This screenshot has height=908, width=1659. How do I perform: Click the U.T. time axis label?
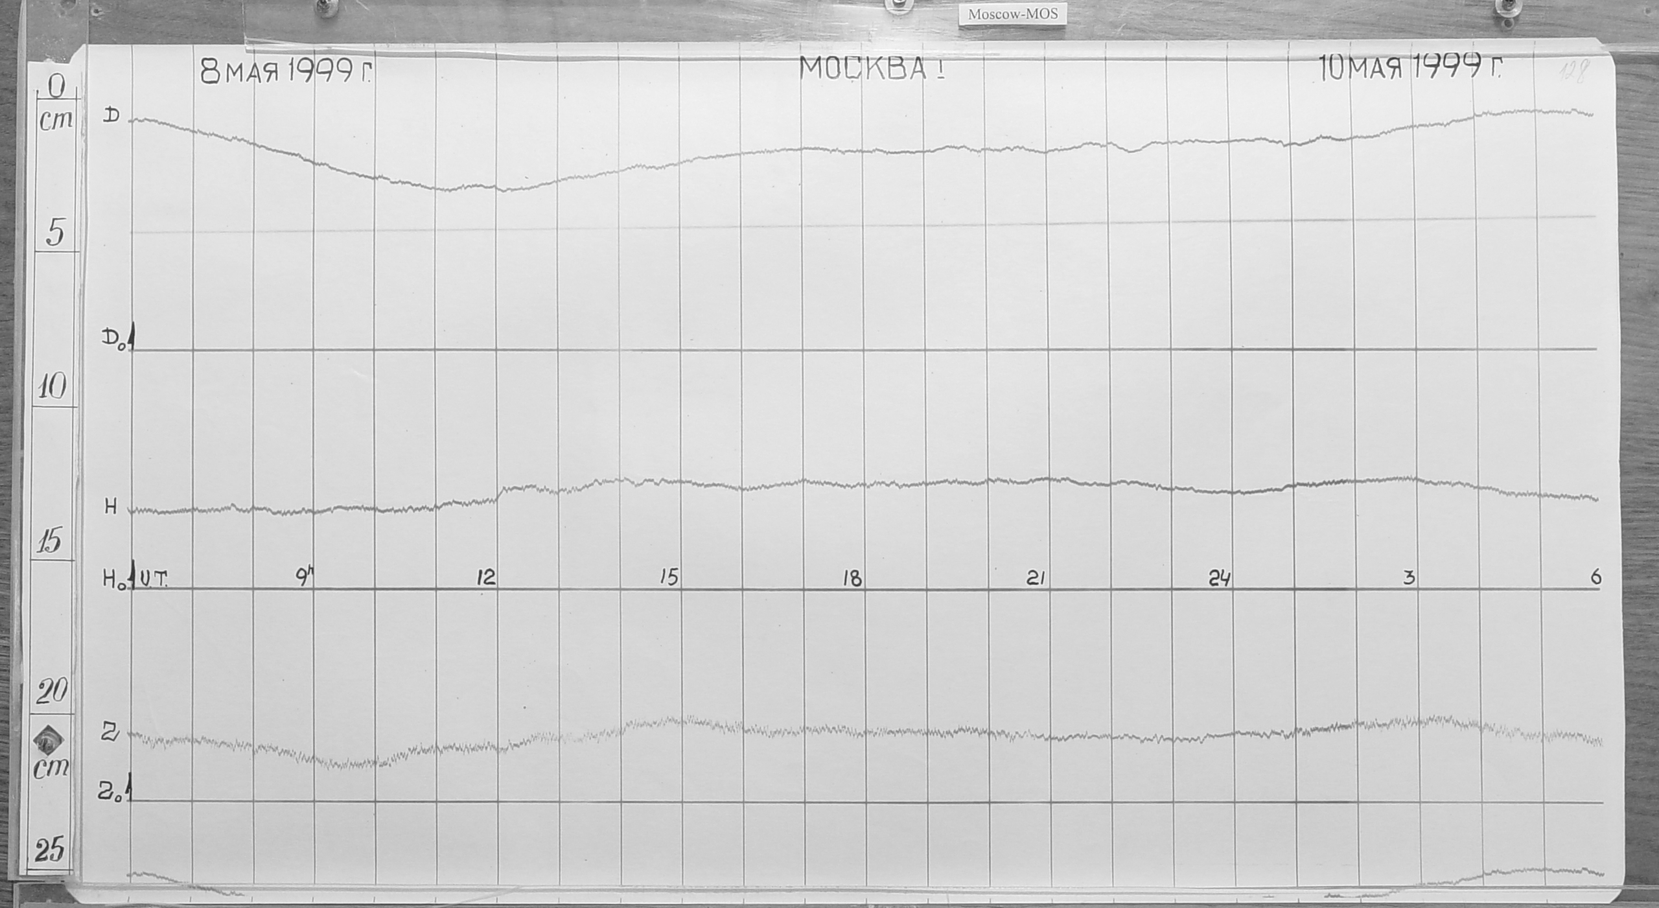pyautogui.click(x=153, y=579)
